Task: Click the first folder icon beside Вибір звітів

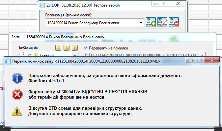Action: coord(59,48)
